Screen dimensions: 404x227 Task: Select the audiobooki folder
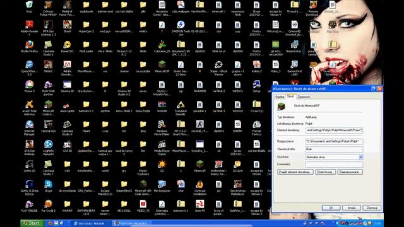click(86, 7)
